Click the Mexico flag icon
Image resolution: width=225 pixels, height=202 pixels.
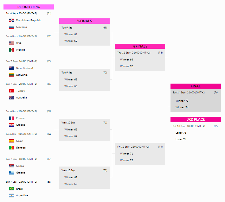[11, 50]
